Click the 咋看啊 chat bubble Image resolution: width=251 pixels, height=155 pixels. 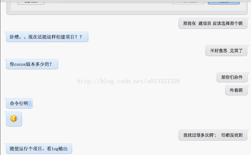236,90
